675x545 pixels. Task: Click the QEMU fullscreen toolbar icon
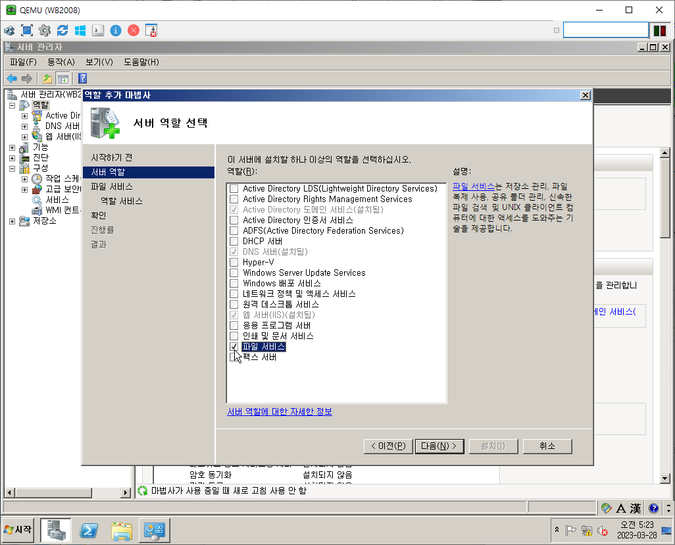pos(27,30)
